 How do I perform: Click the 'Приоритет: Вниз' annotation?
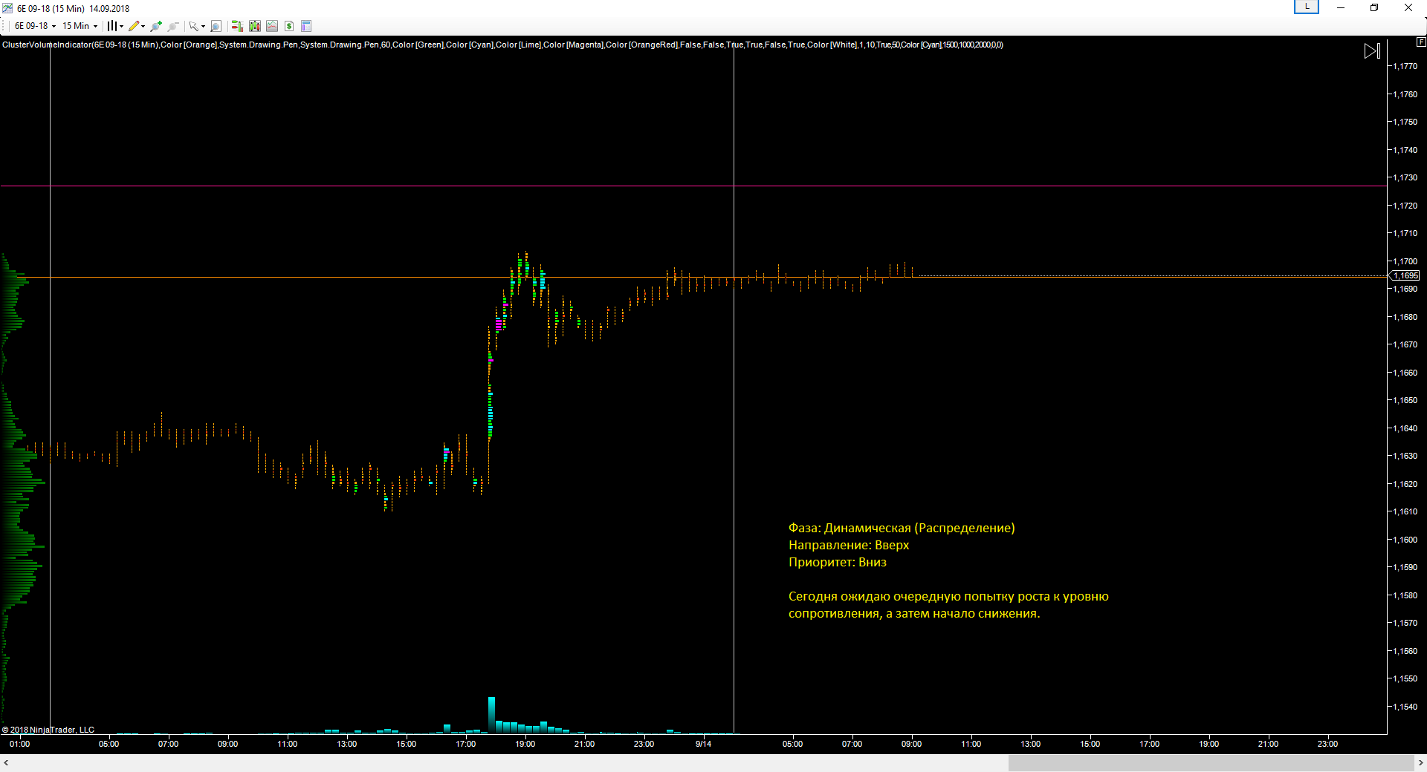point(838,562)
